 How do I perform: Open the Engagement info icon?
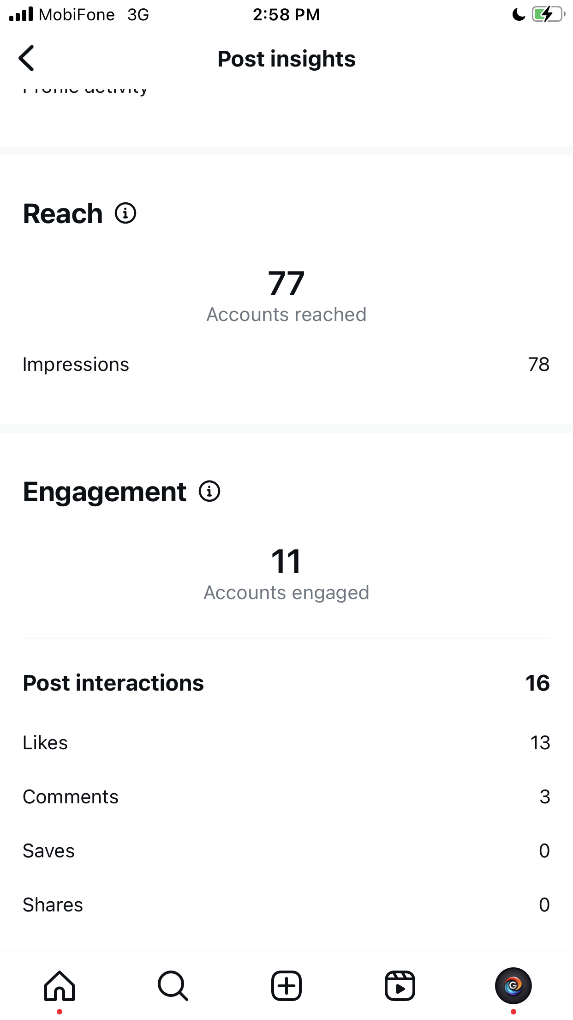tap(209, 491)
